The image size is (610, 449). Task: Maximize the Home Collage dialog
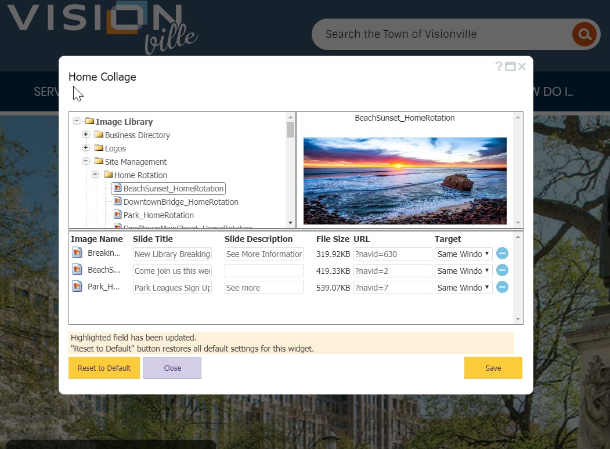point(510,67)
